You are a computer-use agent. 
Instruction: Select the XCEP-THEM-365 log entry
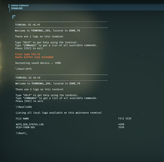tap(25, 127)
